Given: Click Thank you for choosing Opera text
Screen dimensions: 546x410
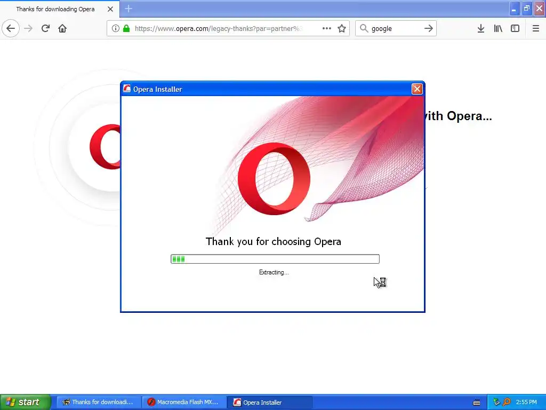Looking at the screenshot, I should 274,241.
